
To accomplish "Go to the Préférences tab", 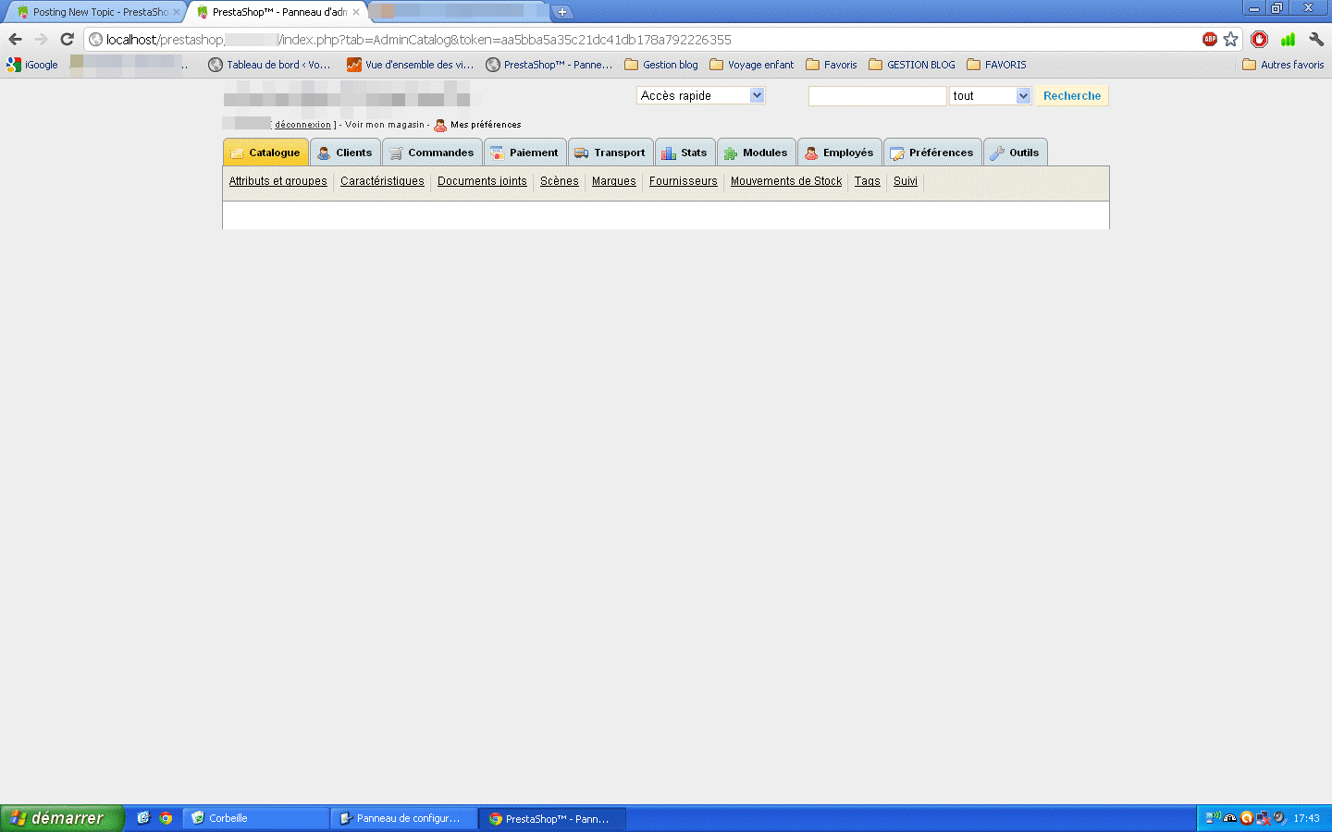I will click(932, 153).
